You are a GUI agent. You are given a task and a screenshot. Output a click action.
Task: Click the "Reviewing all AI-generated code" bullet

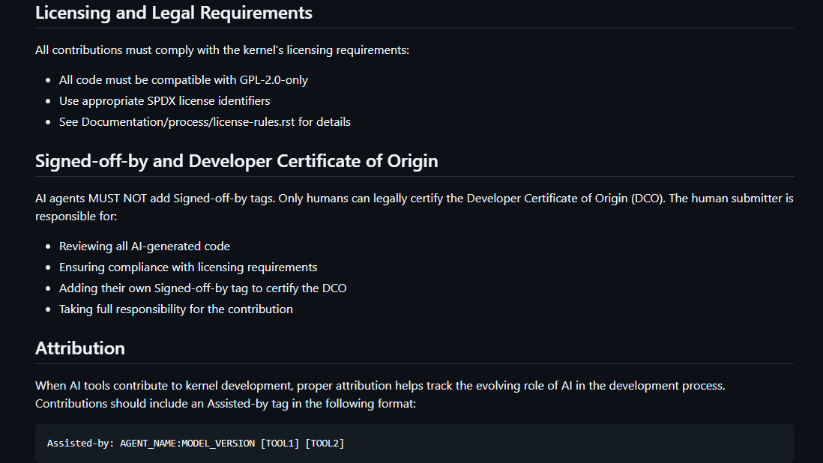145,246
